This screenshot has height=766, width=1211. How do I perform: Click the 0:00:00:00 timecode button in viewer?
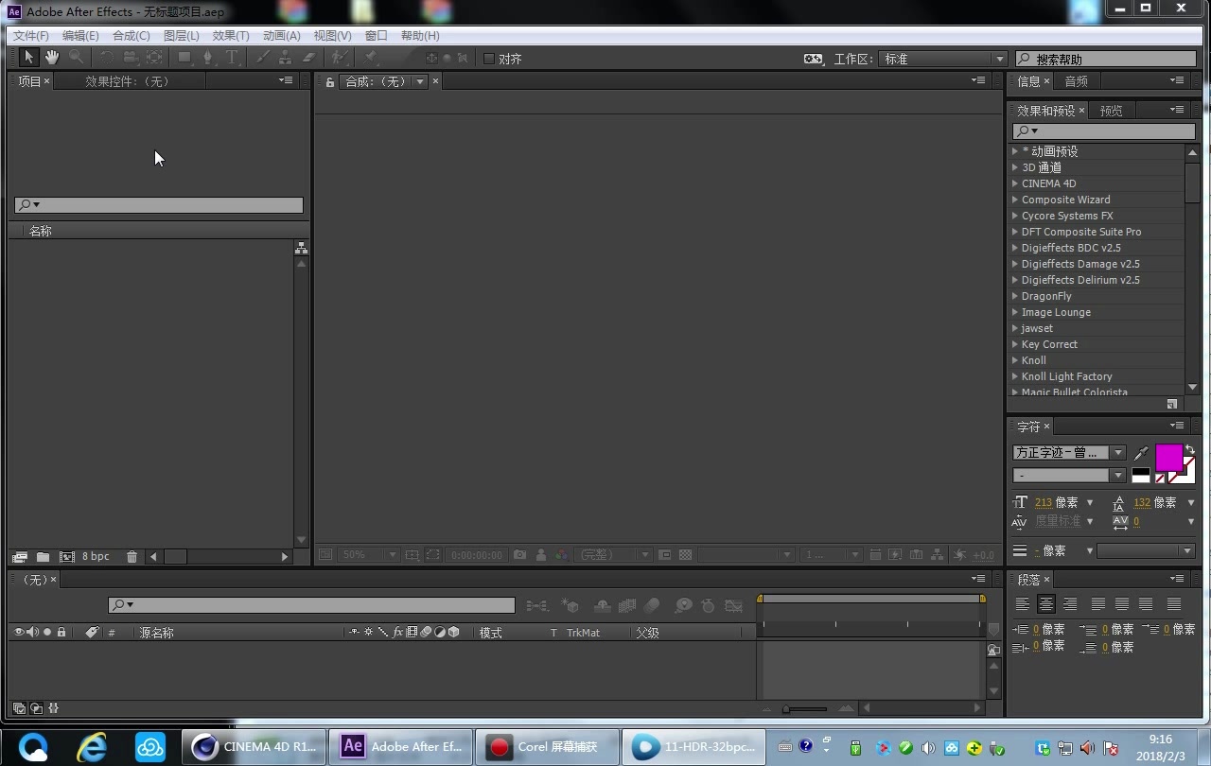click(x=477, y=555)
